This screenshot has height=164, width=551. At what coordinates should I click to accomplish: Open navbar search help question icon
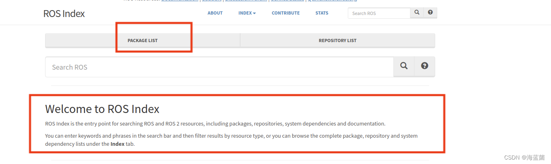[x=430, y=13]
